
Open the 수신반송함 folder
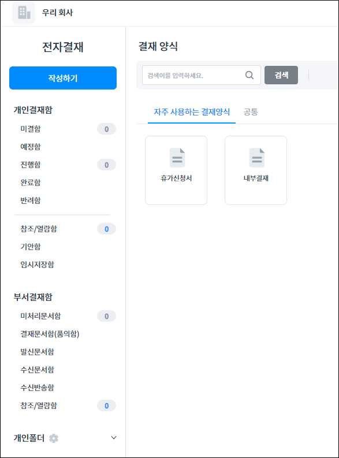[37, 388]
